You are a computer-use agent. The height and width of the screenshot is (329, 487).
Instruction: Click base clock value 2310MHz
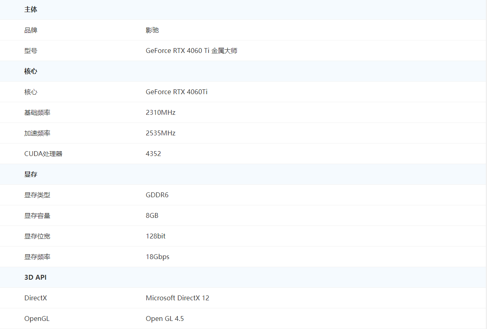pos(161,112)
